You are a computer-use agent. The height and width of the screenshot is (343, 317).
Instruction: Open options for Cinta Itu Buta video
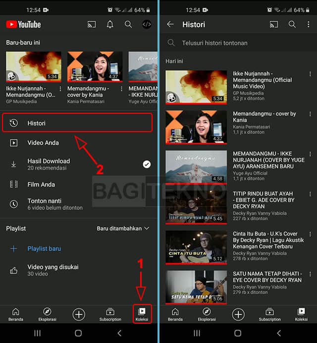(x=310, y=234)
